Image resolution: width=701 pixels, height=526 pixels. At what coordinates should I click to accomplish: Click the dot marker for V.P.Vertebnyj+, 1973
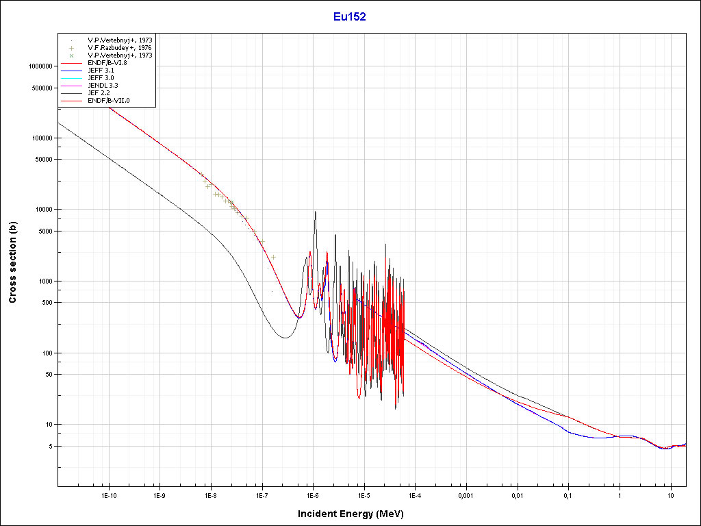click(x=72, y=40)
